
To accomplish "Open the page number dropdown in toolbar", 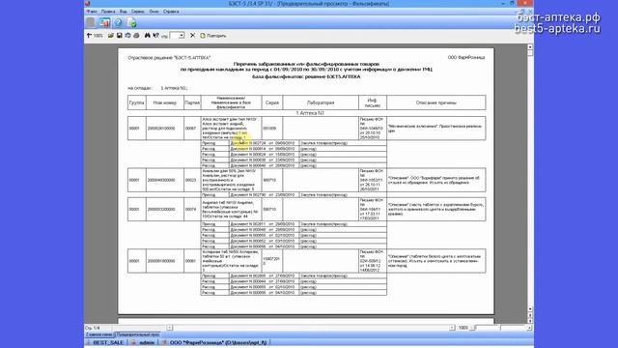I will pyautogui.click(x=182, y=36).
